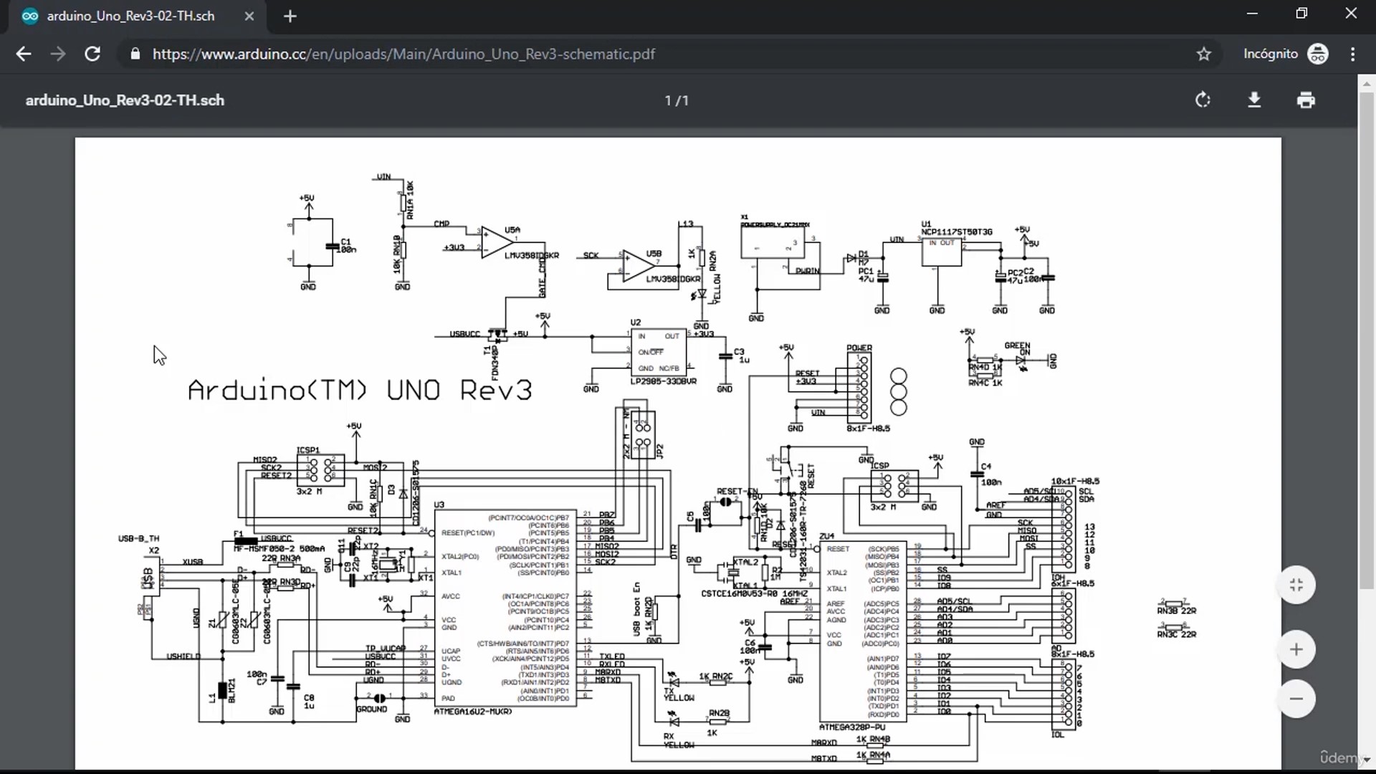The image size is (1376, 774).
Task: Click the scrollbar down arrow
Action: [x=1367, y=759]
